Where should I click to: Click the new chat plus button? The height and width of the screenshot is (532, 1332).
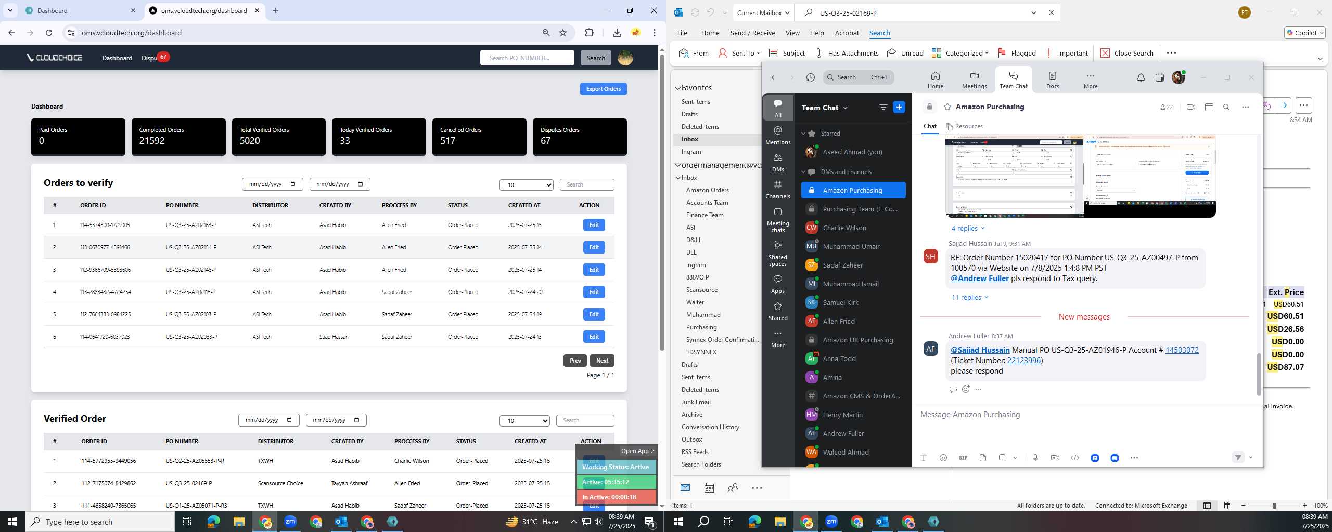click(x=899, y=107)
